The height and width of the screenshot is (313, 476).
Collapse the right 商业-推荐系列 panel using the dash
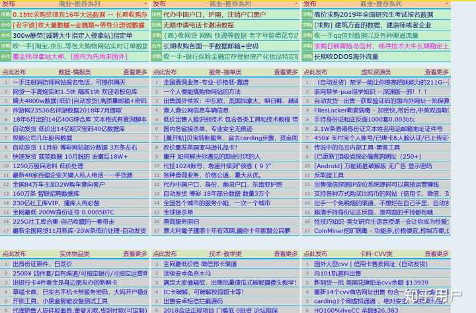[447, 4]
